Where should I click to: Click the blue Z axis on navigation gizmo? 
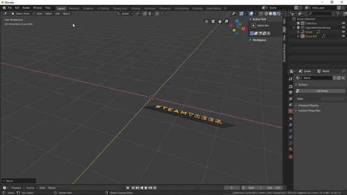point(237,21)
